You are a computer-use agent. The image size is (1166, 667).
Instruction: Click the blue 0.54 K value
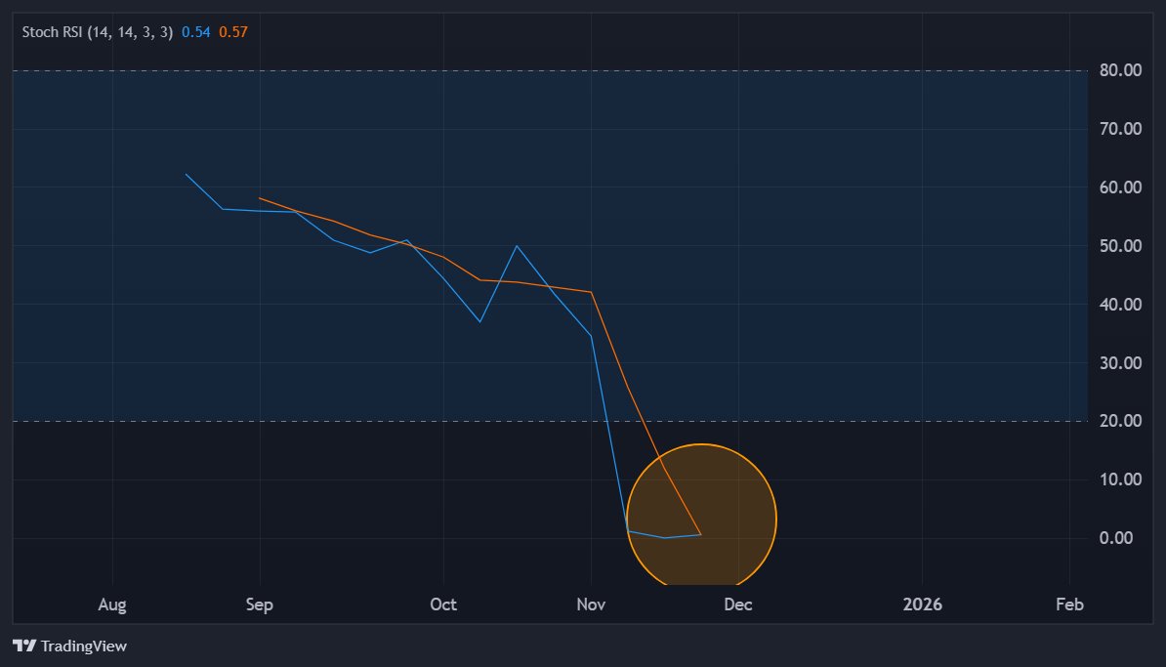195,32
